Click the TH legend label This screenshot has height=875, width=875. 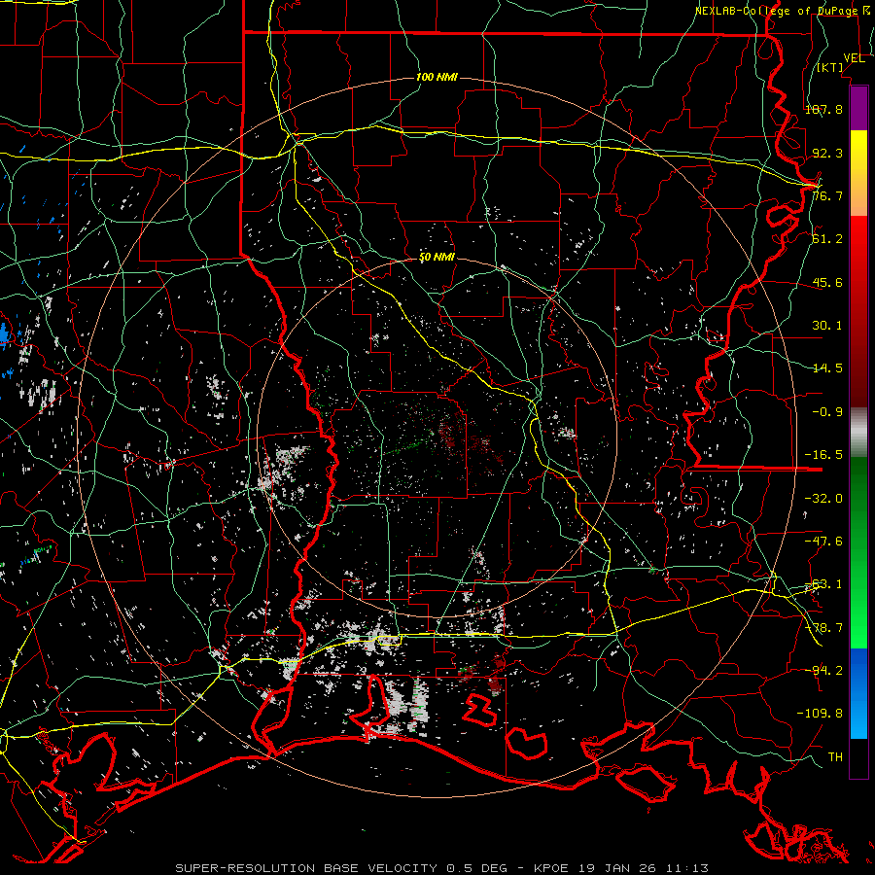835,757
